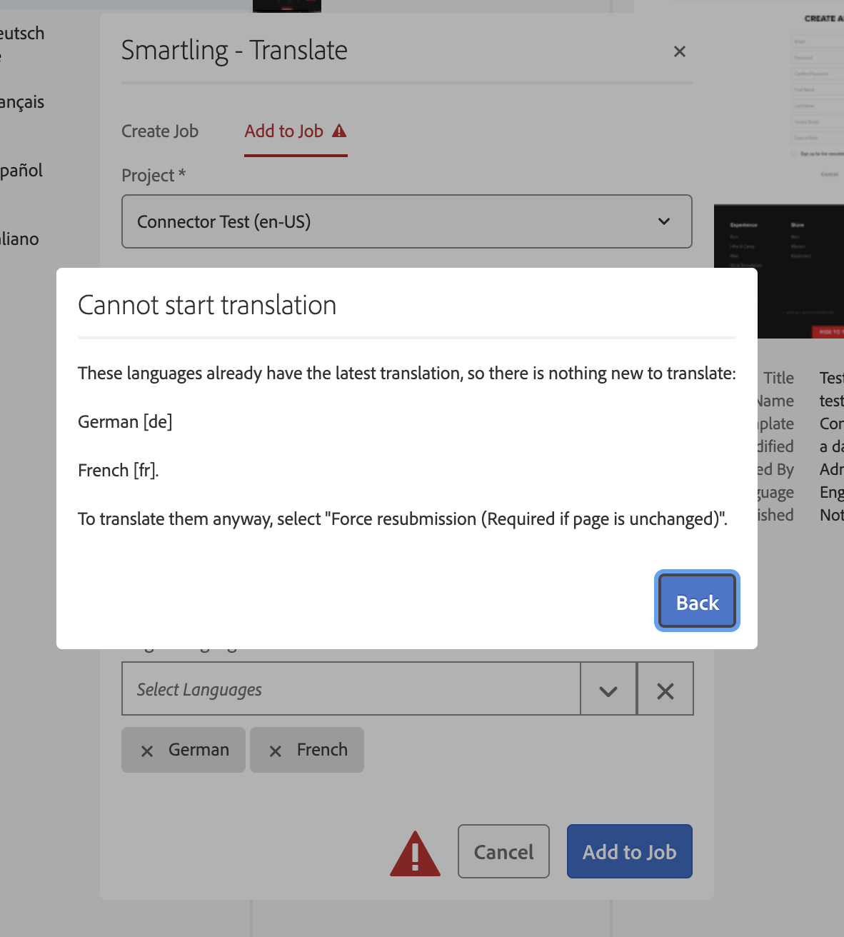This screenshot has height=937, width=844.
Task: Switch to the Create Job tab
Action: click(x=160, y=131)
